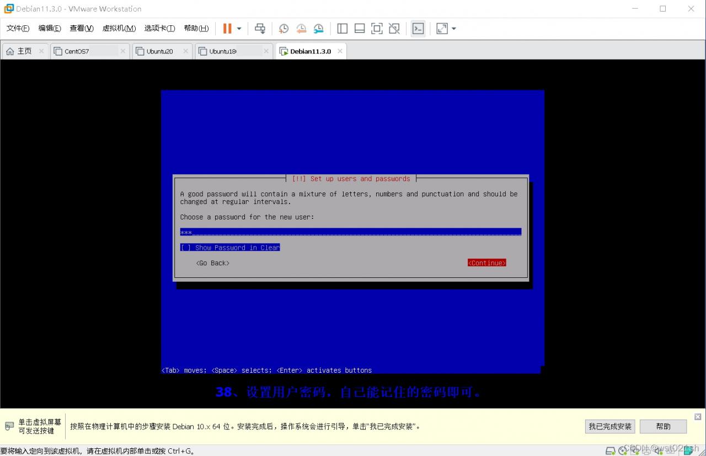Image resolution: width=706 pixels, height=456 pixels.
Task: Click Continue in the installer dialog
Action: [487, 263]
